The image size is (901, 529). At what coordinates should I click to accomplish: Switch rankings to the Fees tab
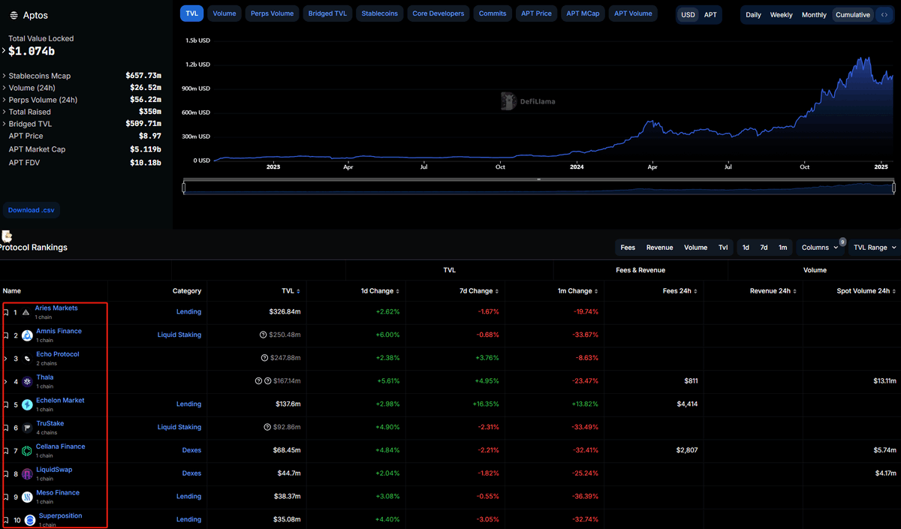[628, 248]
